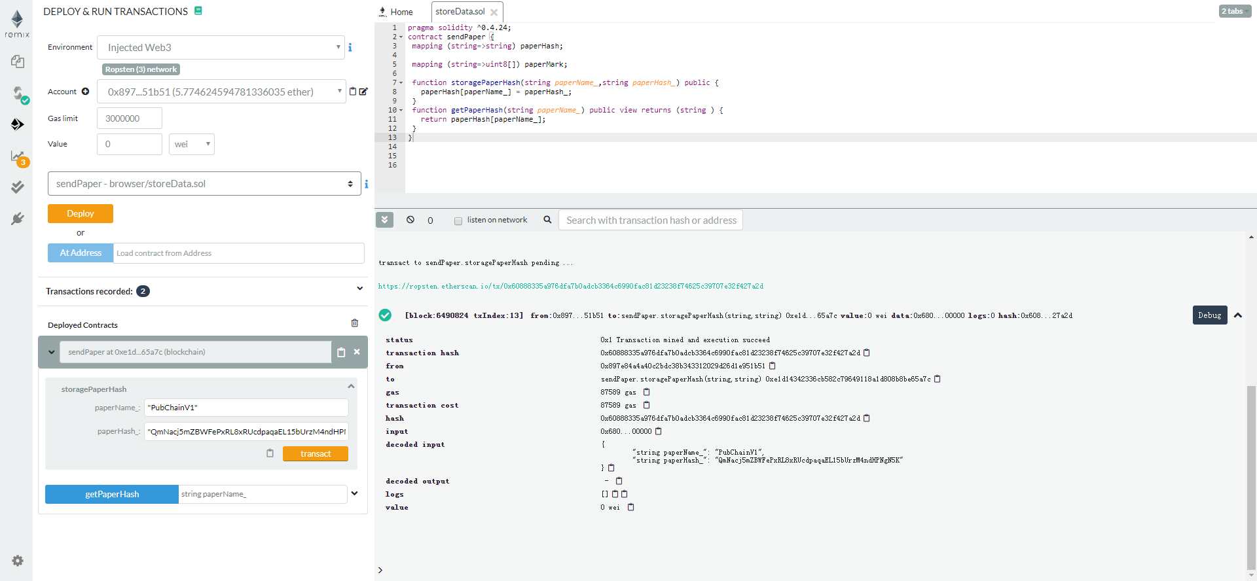Click the getPaperHash button
The height and width of the screenshot is (581, 1257).
pyautogui.click(x=112, y=494)
